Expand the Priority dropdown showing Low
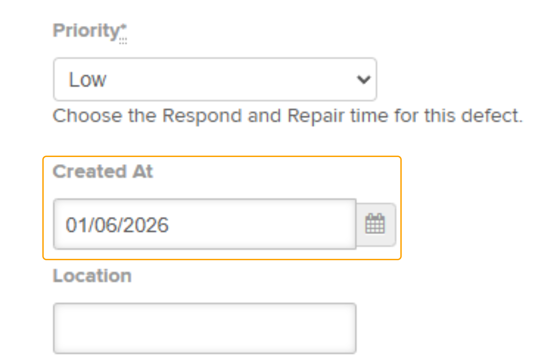This screenshot has width=557, height=360. tap(215, 79)
